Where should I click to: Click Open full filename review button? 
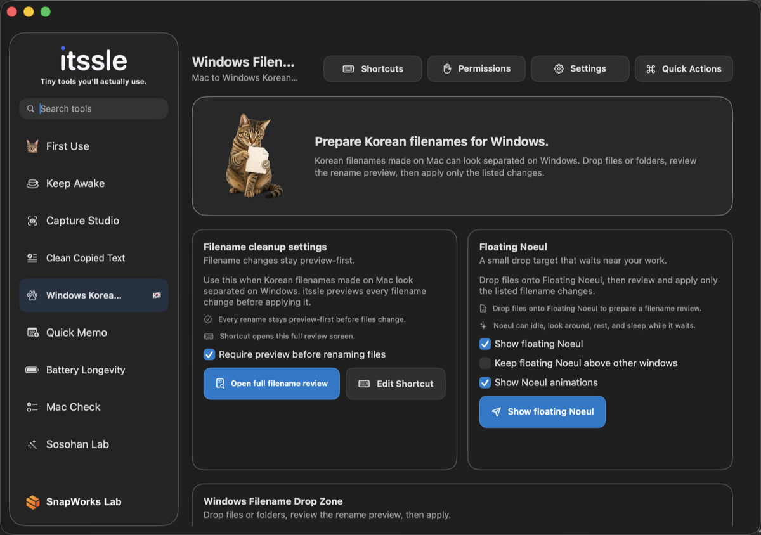(x=271, y=384)
